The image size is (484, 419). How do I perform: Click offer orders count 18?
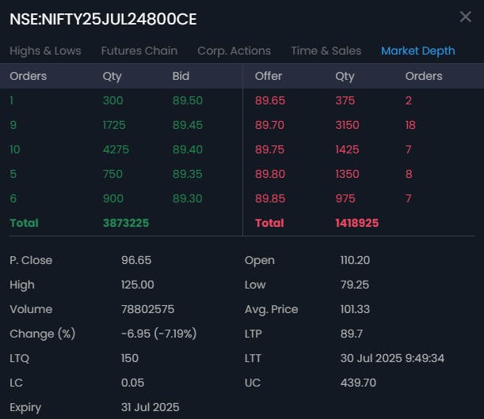coord(410,125)
